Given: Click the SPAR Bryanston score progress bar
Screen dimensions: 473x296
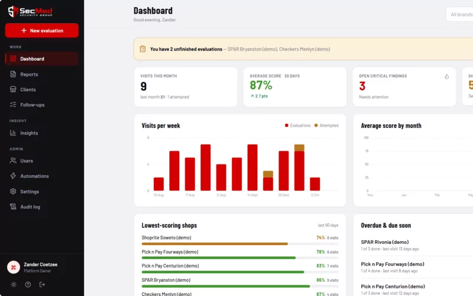Looking at the screenshot, I should click(240, 286).
